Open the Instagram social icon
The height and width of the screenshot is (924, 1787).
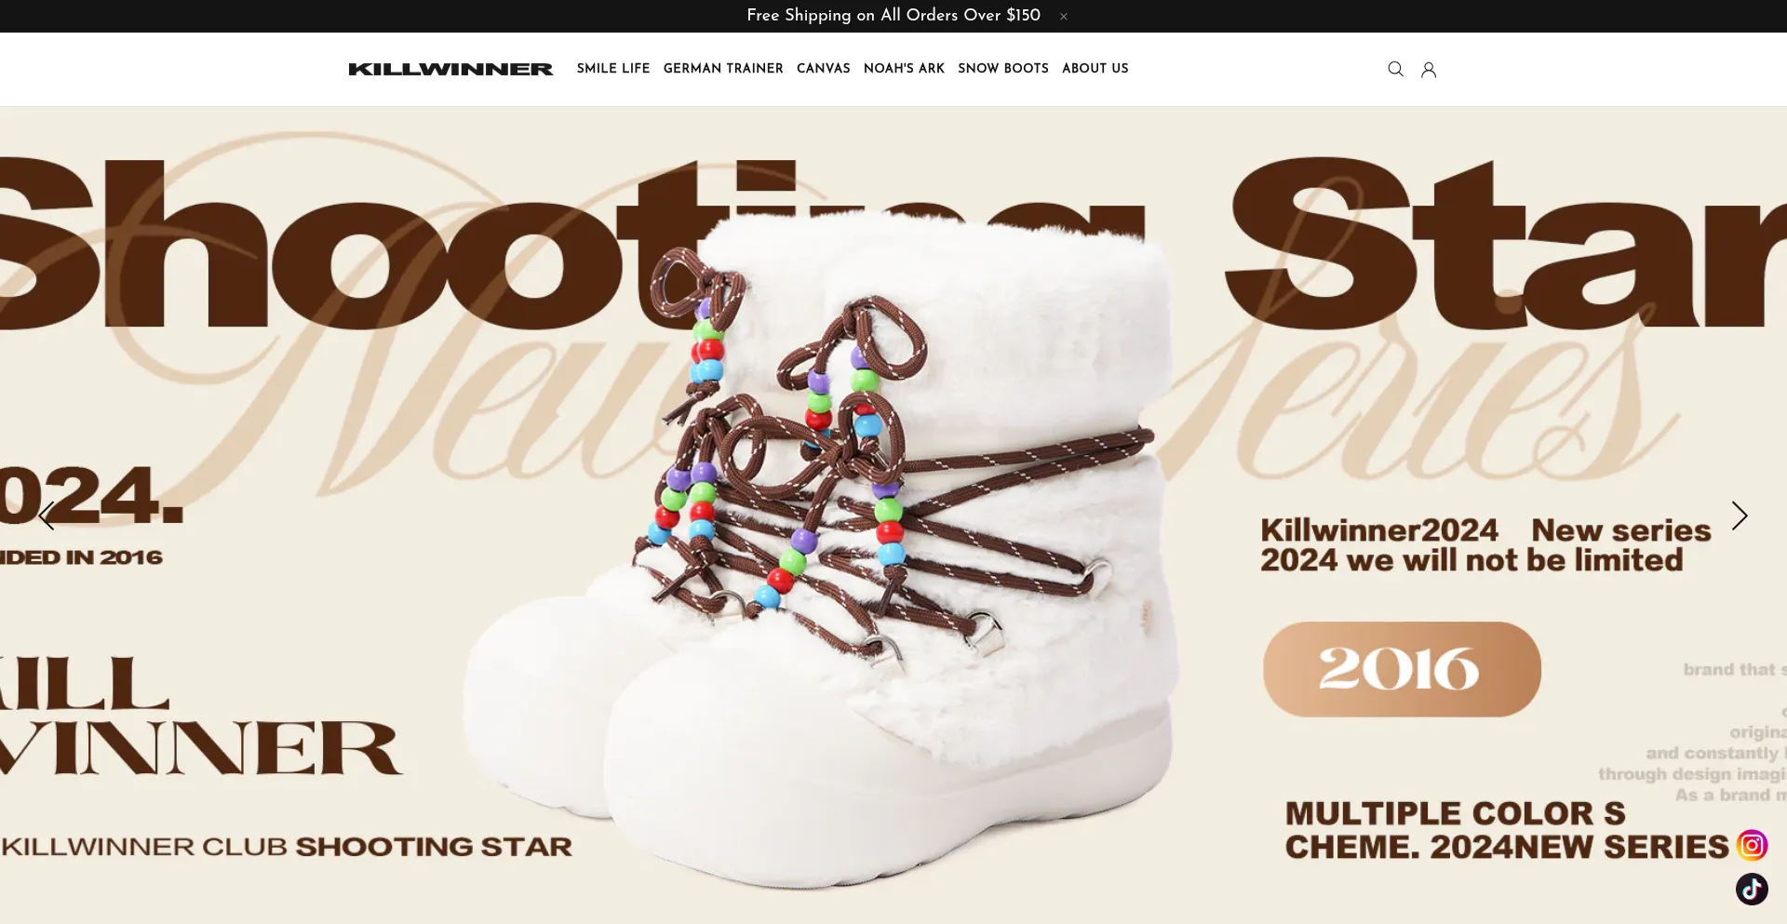[1752, 845]
